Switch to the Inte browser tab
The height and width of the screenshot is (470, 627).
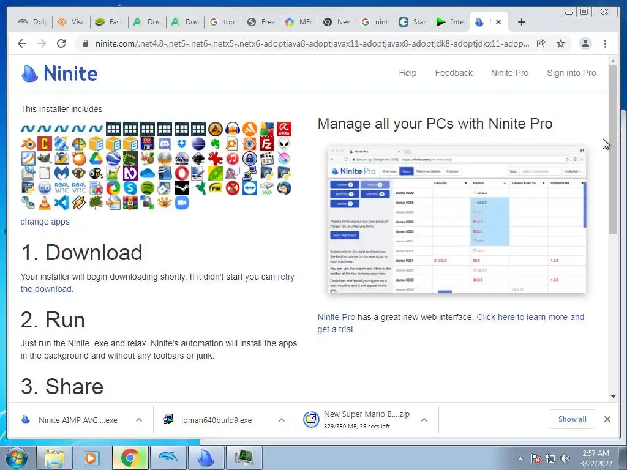click(450, 22)
